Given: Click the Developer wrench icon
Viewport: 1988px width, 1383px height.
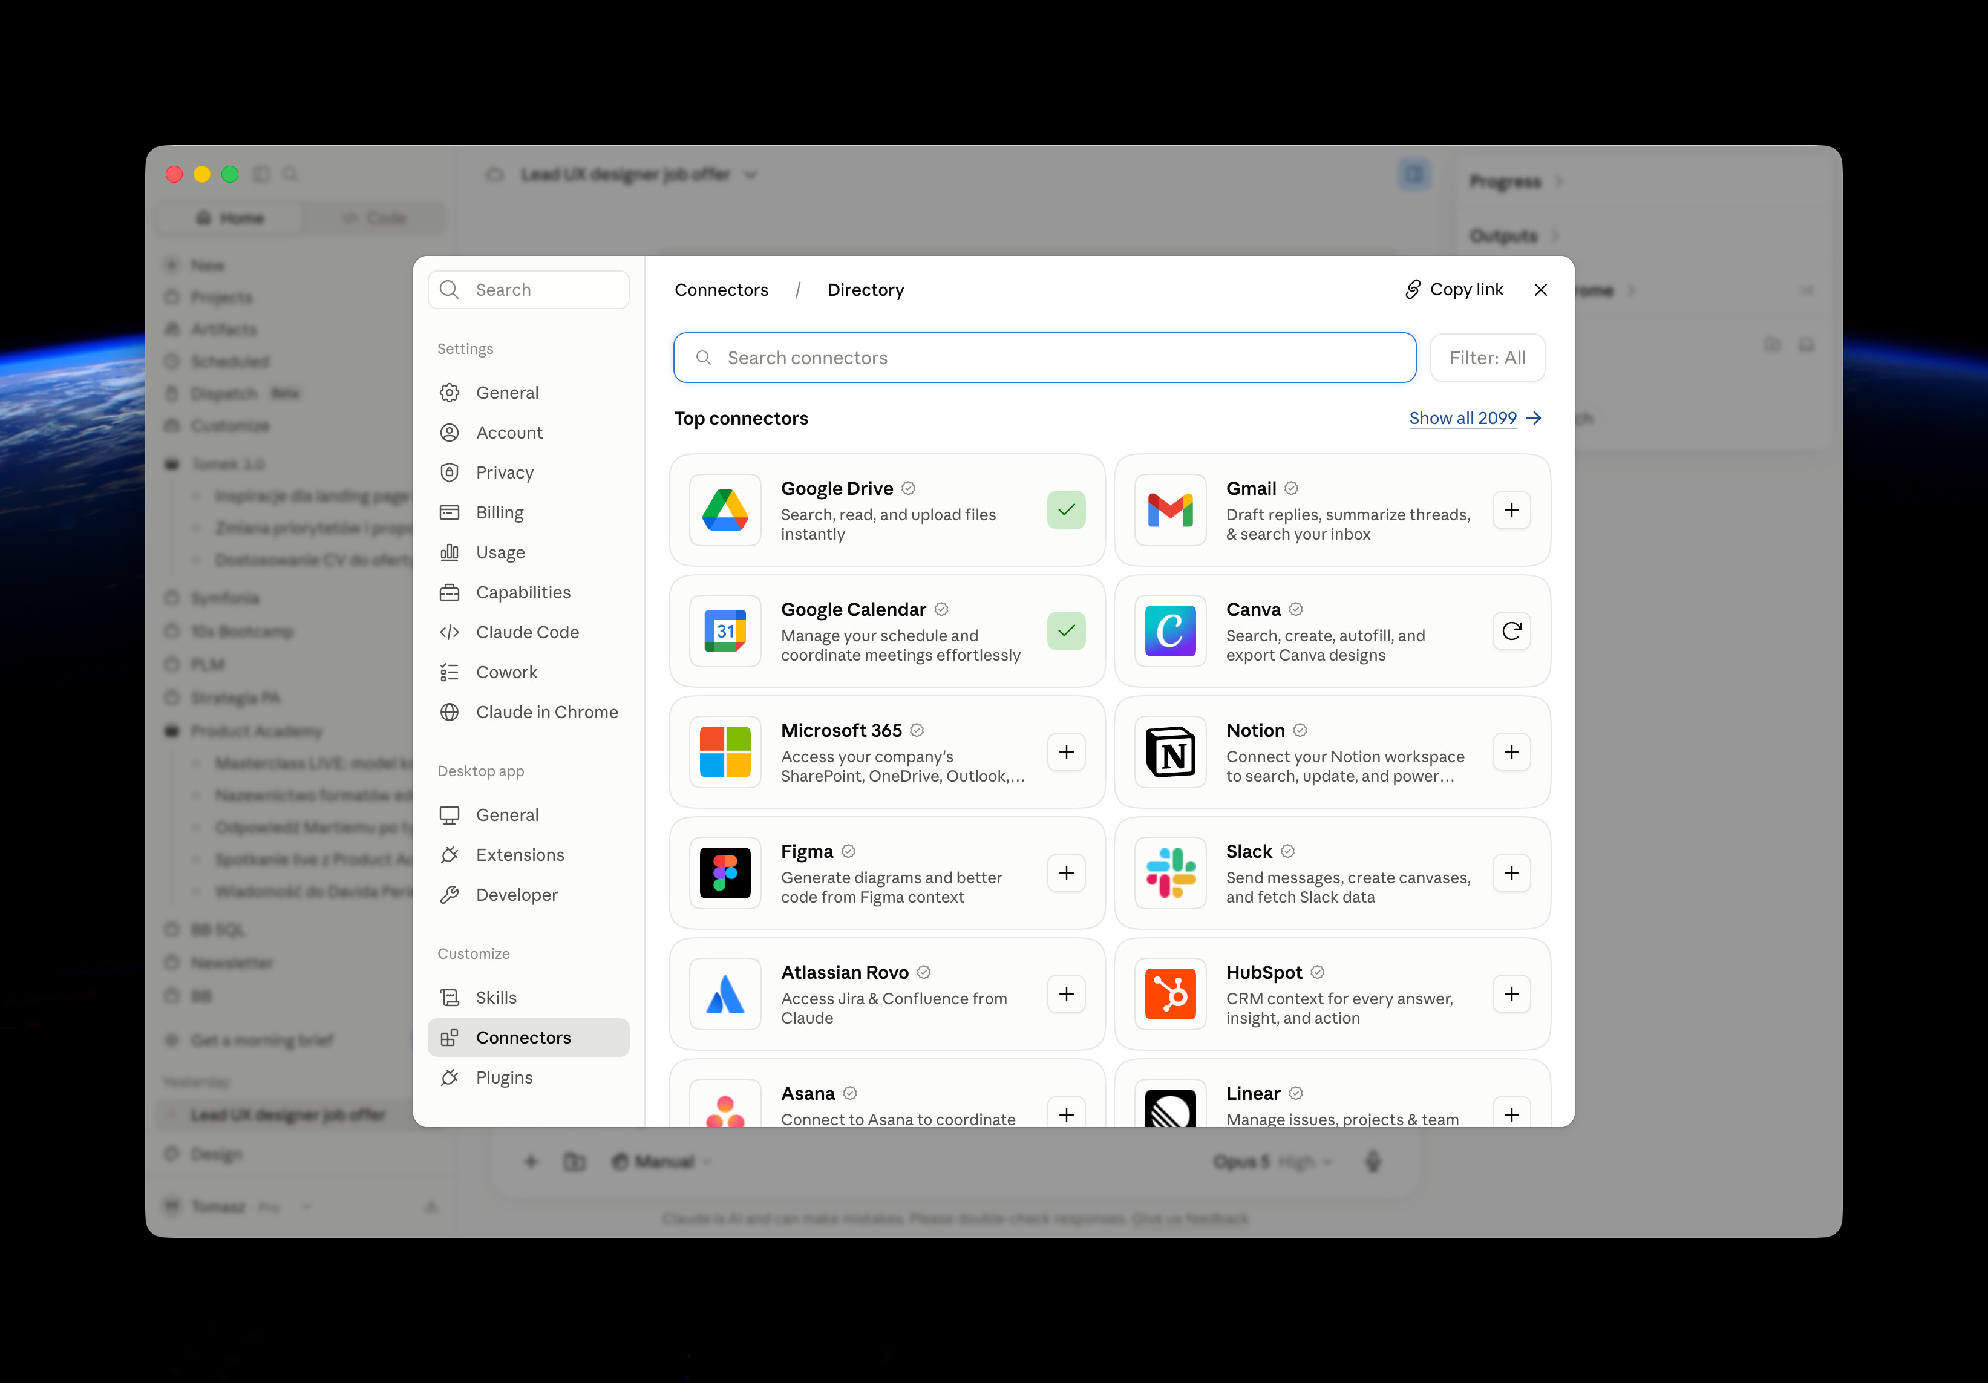Looking at the screenshot, I should pyautogui.click(x=450, y=895).
